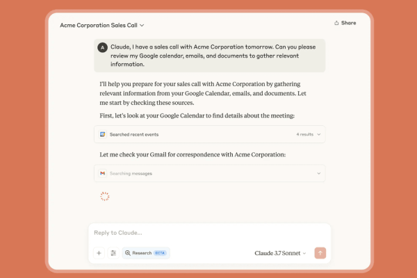Click the user avatar with letter A
The height and width of the screenshot is (278, 417).
pyautogui.click(x=102, y=48)
